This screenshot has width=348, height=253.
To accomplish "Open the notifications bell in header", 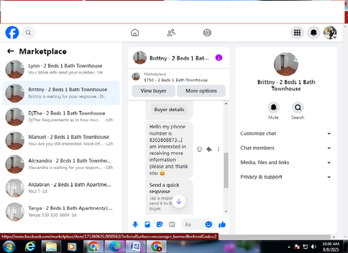I will [314, 33].
